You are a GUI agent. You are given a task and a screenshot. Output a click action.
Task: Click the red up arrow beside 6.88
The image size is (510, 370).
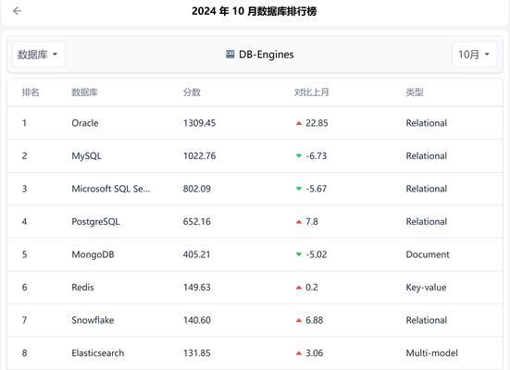click(299, 321)
